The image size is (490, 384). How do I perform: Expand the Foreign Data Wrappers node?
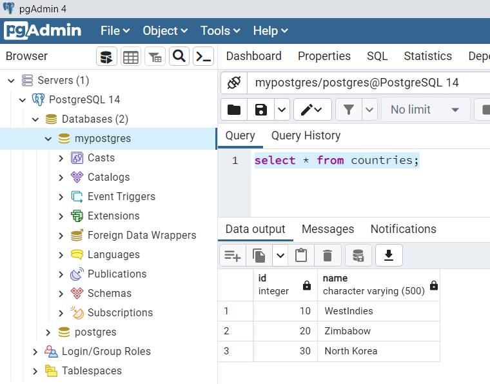pyautogui.click(x=61, y=236)
